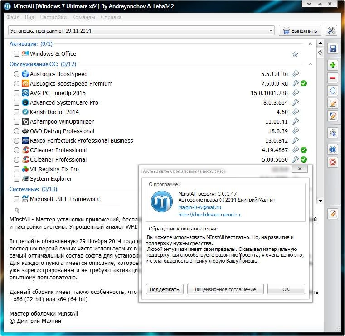Click the MInstAll logo in the about dialog
This screenshot has width=345, height=336.
point(162,202)
